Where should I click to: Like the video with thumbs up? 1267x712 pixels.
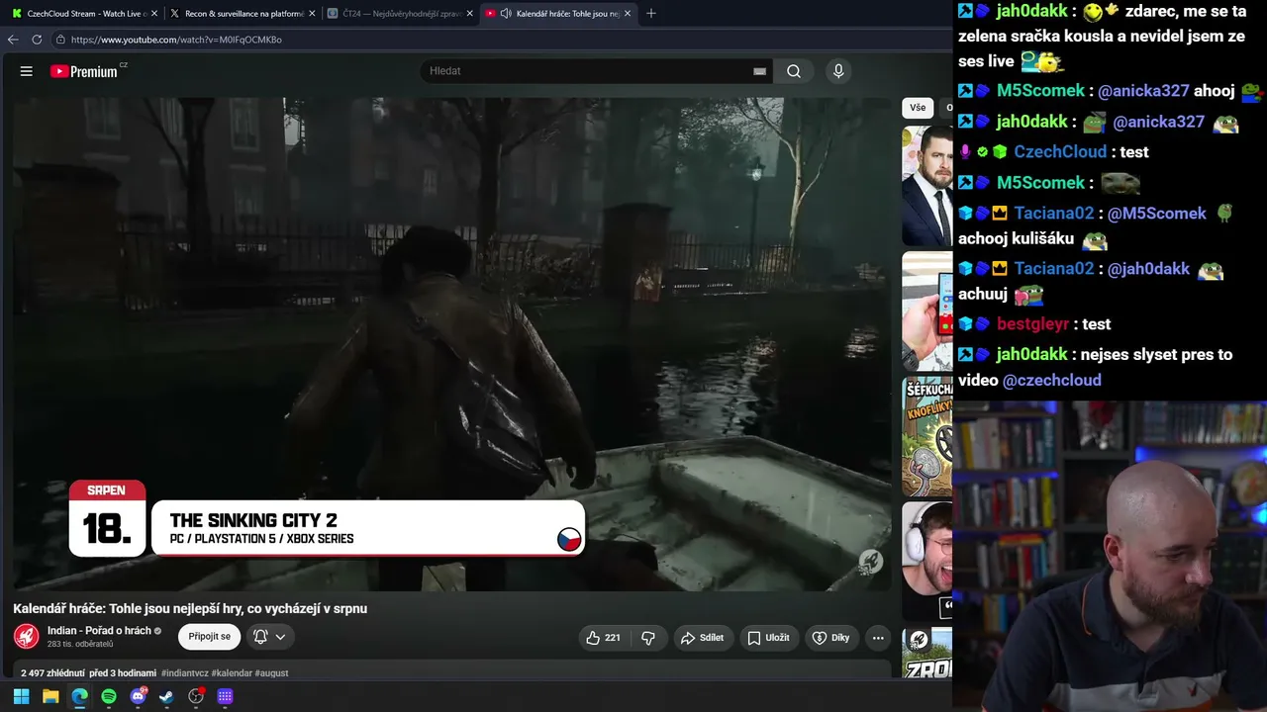pyautogui.click(x=604, y=638)
